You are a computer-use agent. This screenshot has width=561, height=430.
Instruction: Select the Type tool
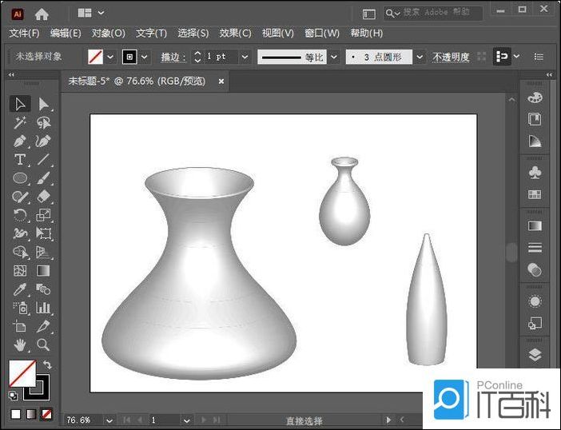click(20, 159)
